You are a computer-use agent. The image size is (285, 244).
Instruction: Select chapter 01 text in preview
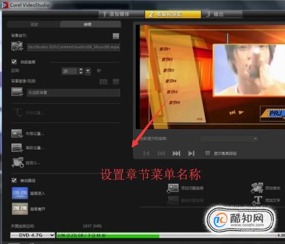click(165, 49)
